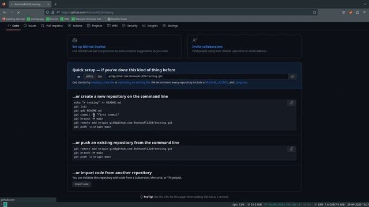Viewport: 369px width, 207px height.
Task: Open the extensions puzzle icon in toolbar
Action: [357, 12]
